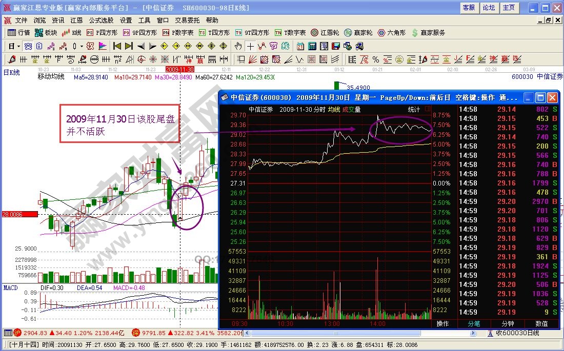
Task: Switch to the 分笔 tab
Action: coord(474,324)
